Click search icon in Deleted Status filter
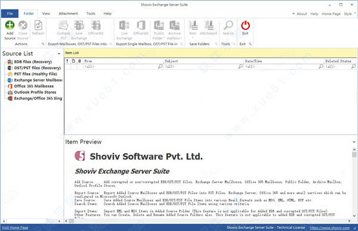The height and width of the screenshot is (231, 358). pyautogui.click(x=353, y=66)
